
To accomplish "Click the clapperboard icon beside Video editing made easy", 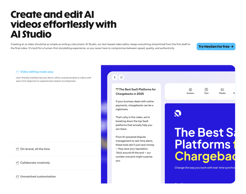I will tap(17, 72).
